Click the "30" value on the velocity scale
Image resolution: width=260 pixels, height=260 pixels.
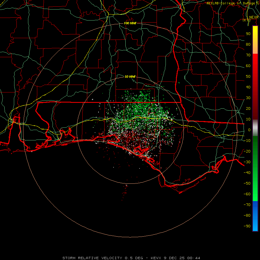coord(248,98)
